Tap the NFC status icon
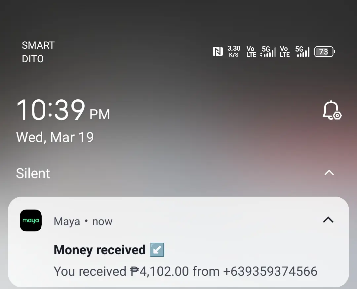 coord(218,51)
